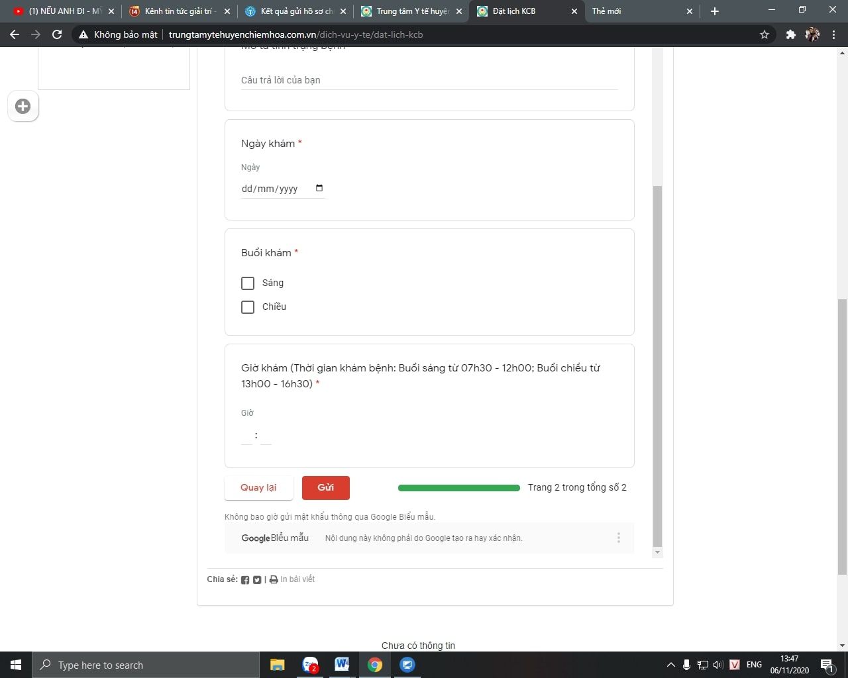Switch to the Trung tâm Y tế tab
848x678 pixels.
coord(412,11)
